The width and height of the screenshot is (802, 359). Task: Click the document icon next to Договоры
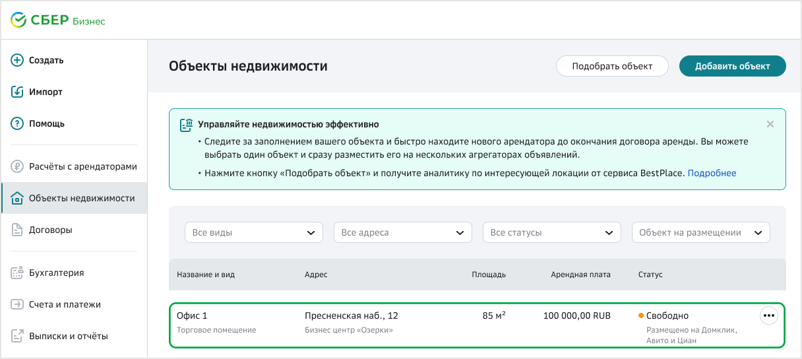point(18,230)
